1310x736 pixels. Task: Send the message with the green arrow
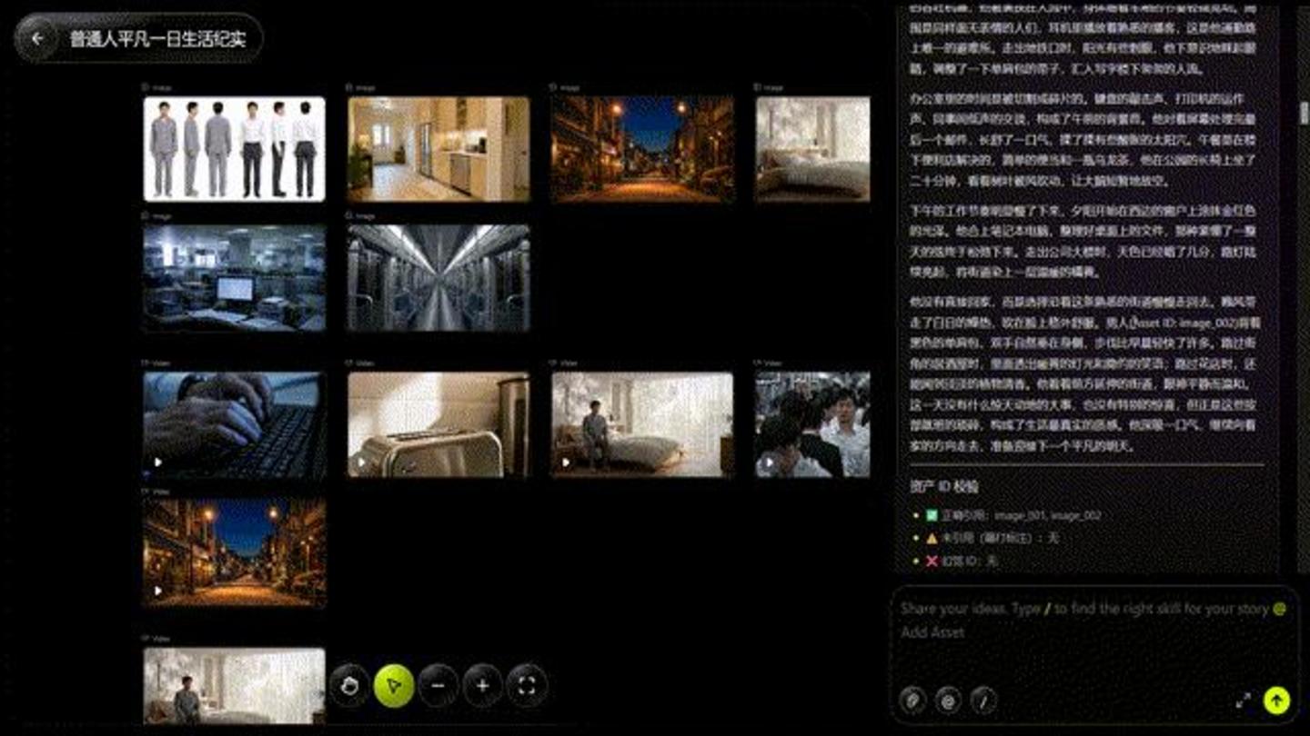coord(1276,701)
